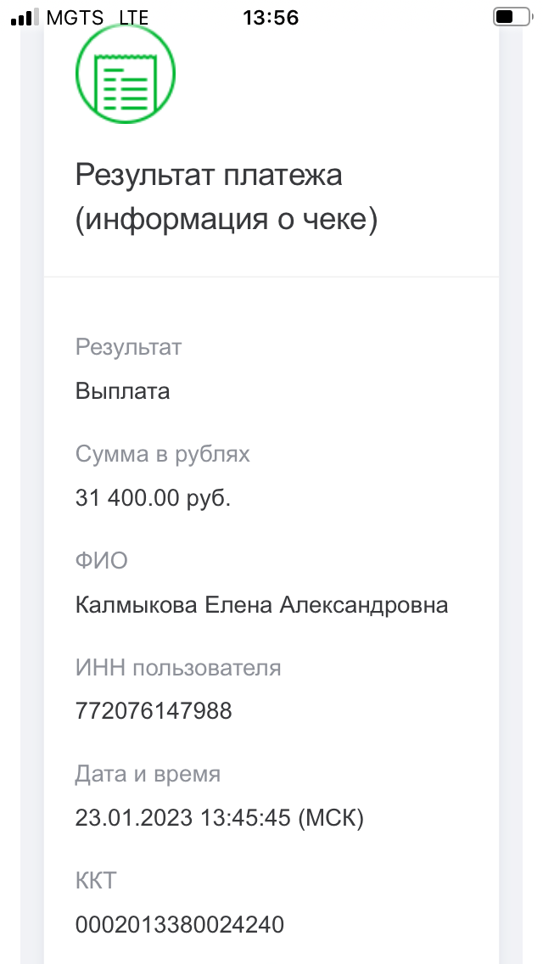Tap the "ФИО" field label

tap(101, 561)
